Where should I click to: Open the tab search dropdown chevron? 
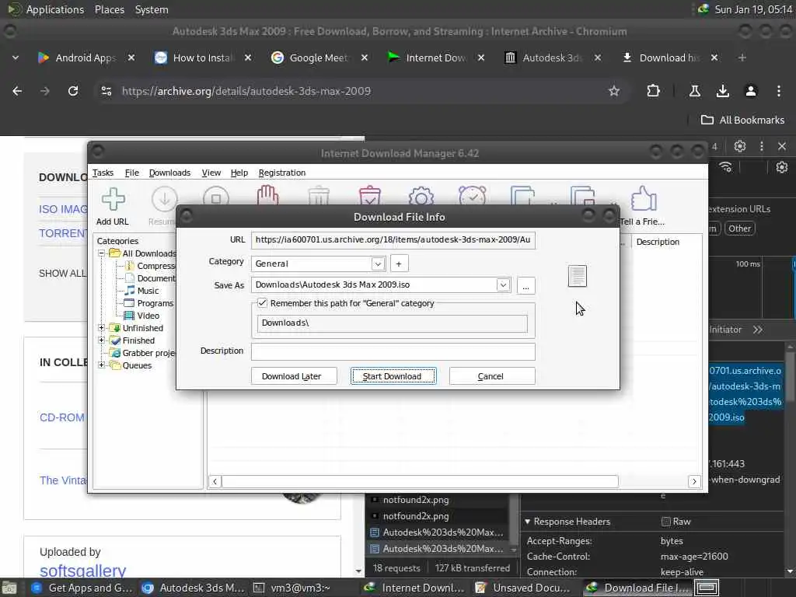(16, 58)
